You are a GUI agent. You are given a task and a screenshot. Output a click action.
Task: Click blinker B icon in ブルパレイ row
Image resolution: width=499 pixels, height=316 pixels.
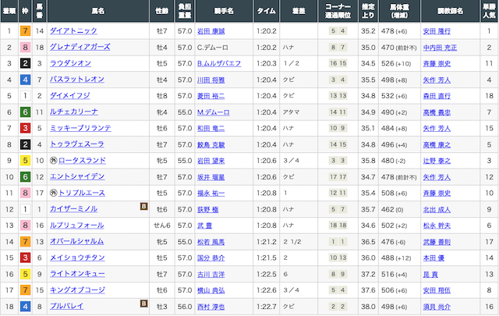coord(143,304)
